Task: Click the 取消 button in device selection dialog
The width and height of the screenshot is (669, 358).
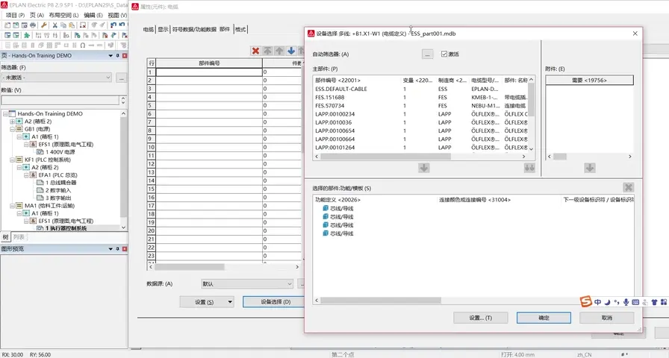Action: 607,318
